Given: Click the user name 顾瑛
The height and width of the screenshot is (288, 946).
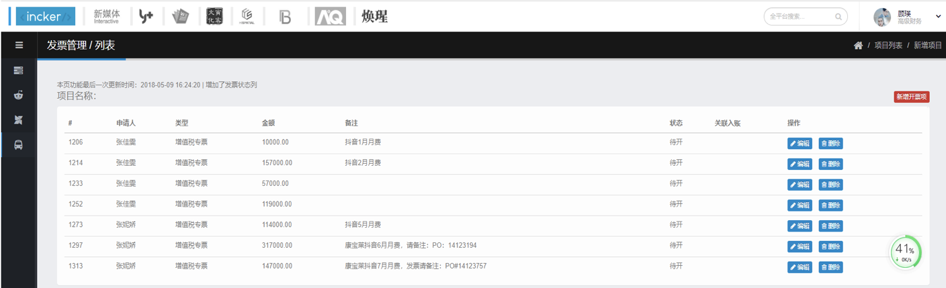Looking at the screenshot, I should point(904,13).
